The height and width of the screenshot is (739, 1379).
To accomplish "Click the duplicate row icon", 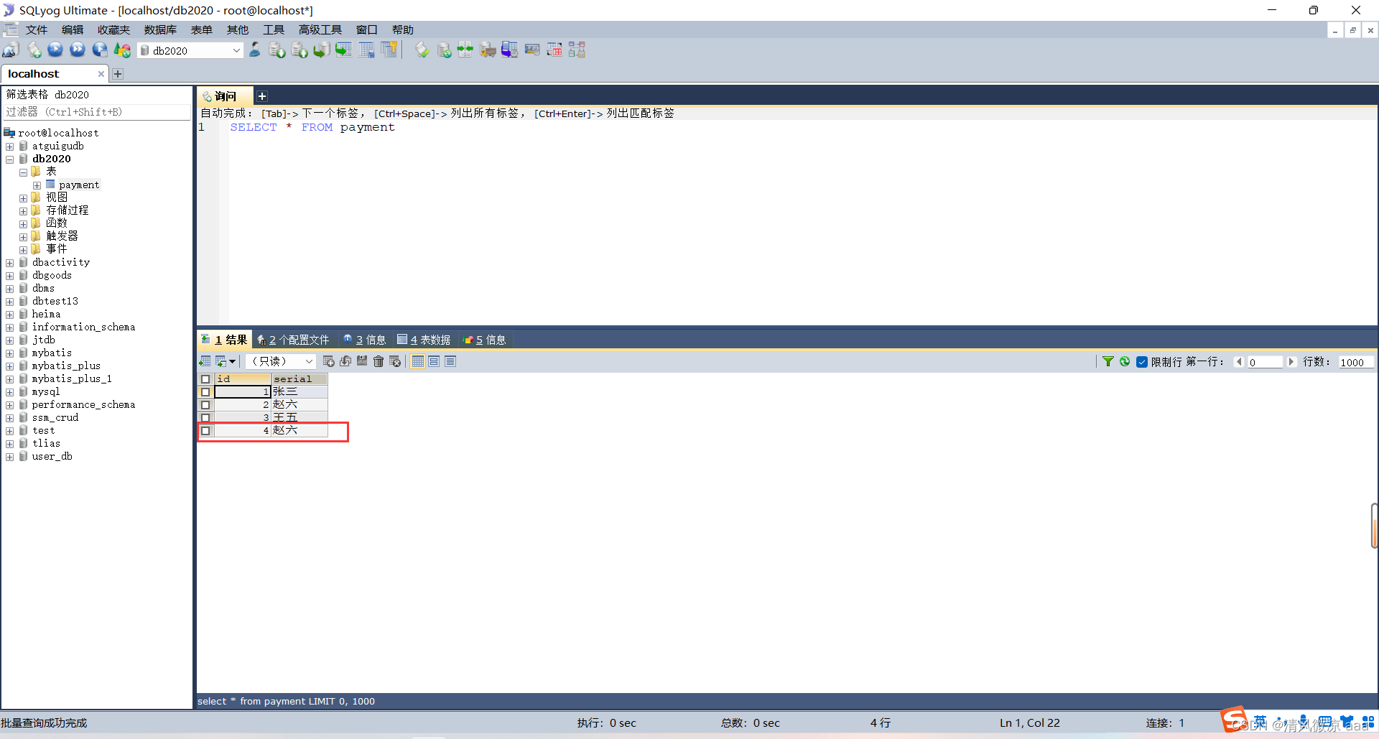I will 345,361.
